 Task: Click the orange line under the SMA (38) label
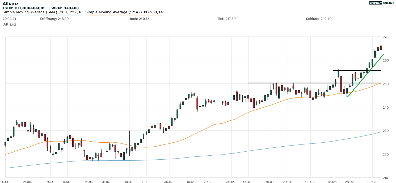click(x=124, y=15)
